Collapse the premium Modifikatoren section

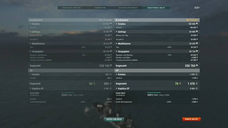tap(117, 44)
